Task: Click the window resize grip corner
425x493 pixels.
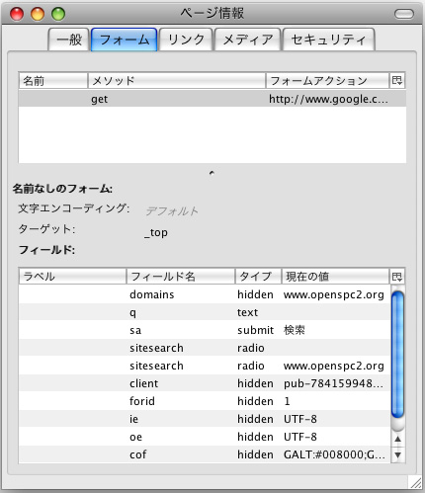Action: click(x=416, y=483)
